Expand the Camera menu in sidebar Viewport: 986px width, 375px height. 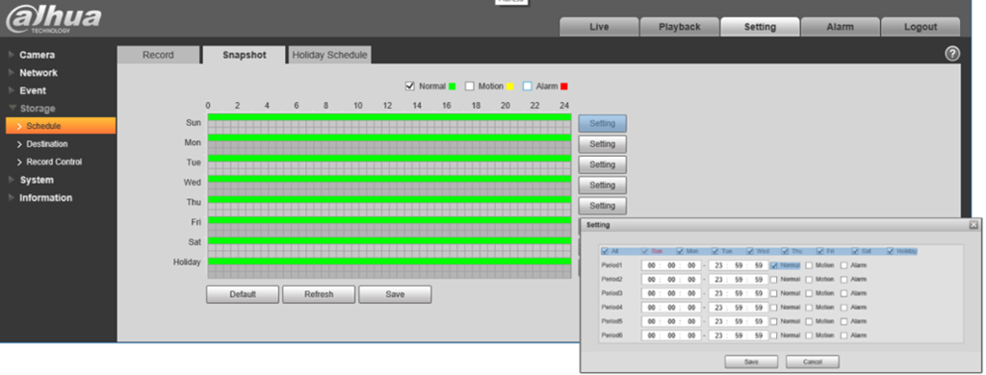point(37,55)
